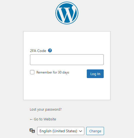Open the 2FA Code help question mark
The image size is (134, 138).
(50, 50)
